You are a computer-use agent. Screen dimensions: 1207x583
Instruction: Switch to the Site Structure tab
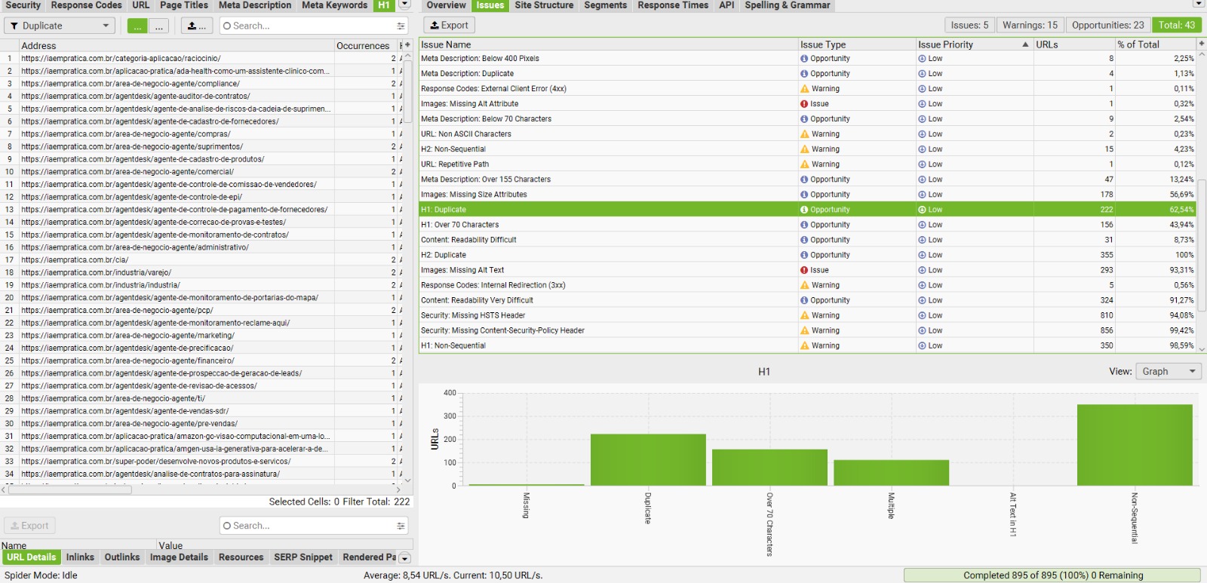point(544,5)
